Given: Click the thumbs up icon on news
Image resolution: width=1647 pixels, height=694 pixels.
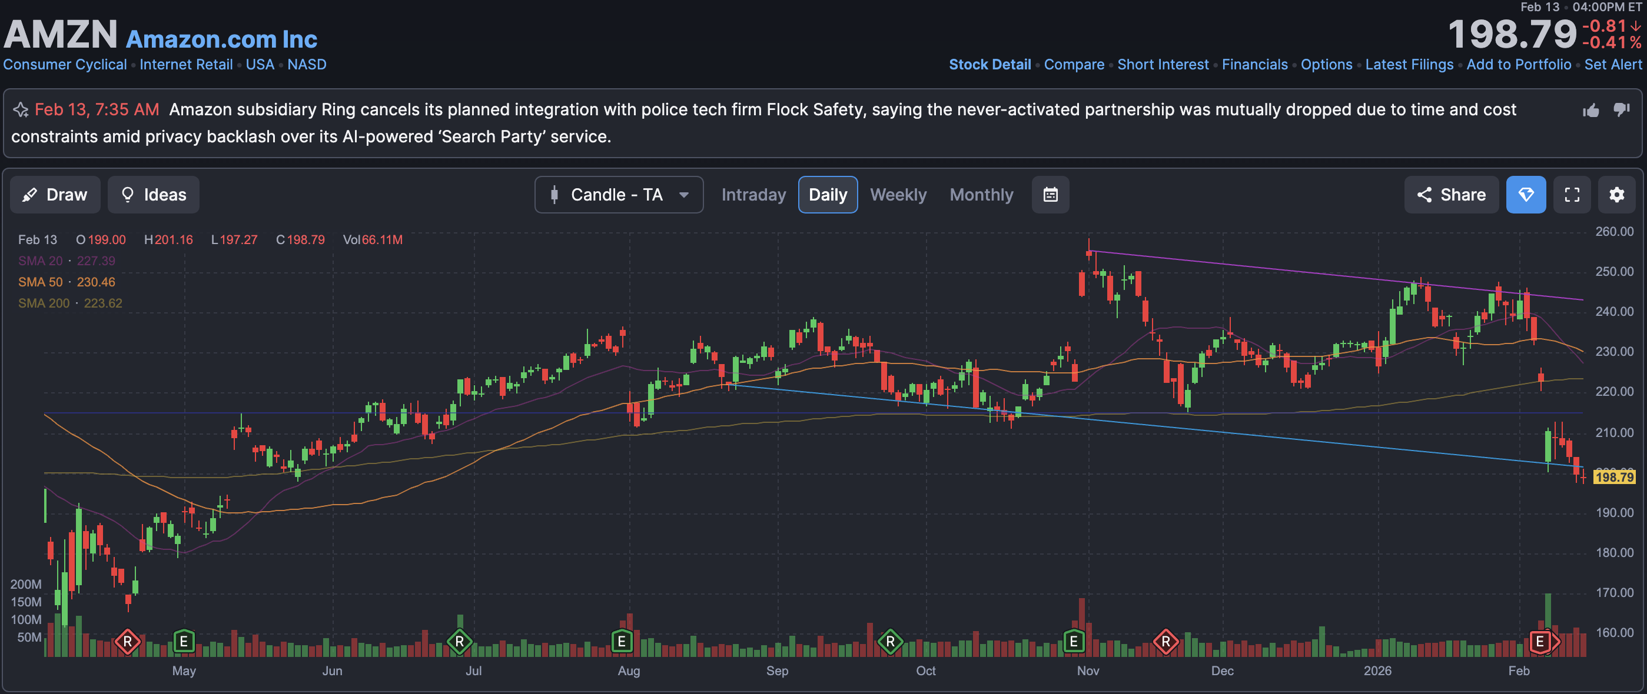Looking at the screenshot, I should coord(1590,111).
